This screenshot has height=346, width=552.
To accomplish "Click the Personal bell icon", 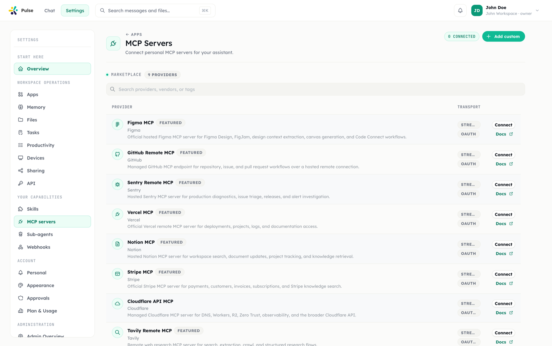I will coord(21,273).
